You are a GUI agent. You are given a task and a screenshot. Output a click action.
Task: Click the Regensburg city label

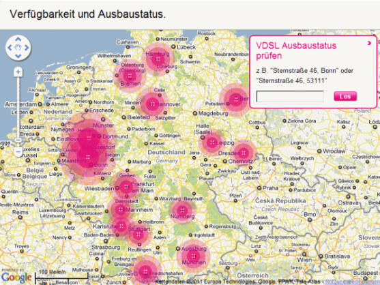[222, 226]
